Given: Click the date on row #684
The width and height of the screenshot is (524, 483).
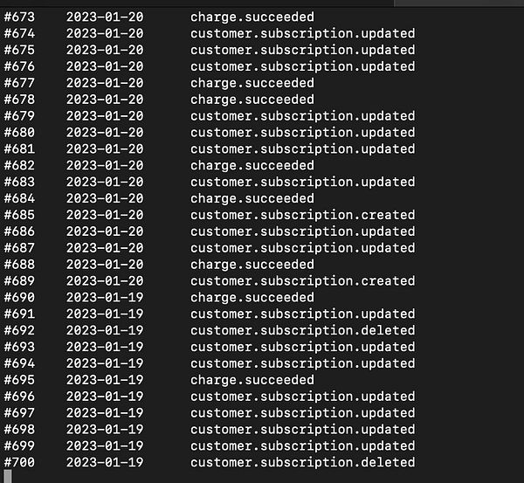Looking at the screenshot, I should (x=105, y=198).
